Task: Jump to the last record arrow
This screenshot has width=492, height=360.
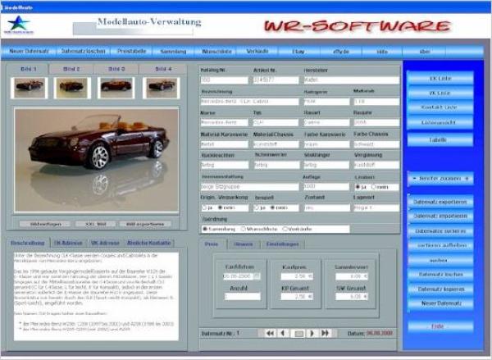Action: (x=326, y=333)
